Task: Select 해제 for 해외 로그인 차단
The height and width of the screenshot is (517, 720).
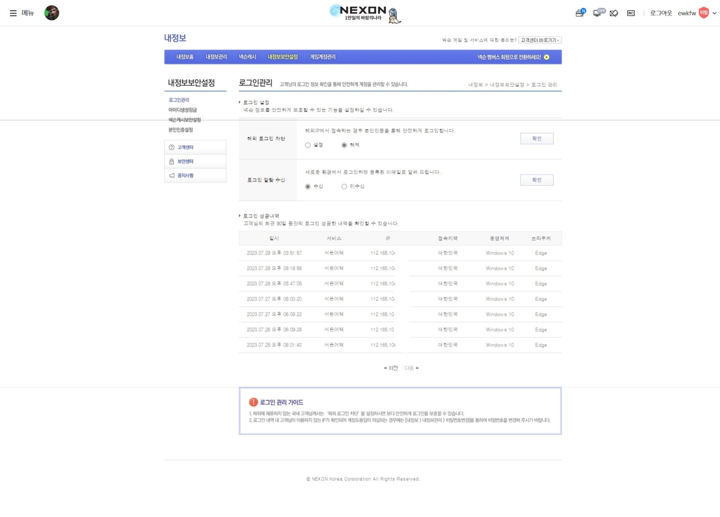Action: click(344, 145)
